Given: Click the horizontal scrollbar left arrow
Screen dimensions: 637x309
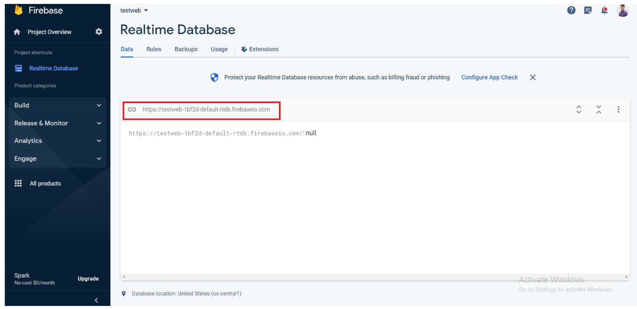Looking at the screenshot, I should tap(124, 277).
